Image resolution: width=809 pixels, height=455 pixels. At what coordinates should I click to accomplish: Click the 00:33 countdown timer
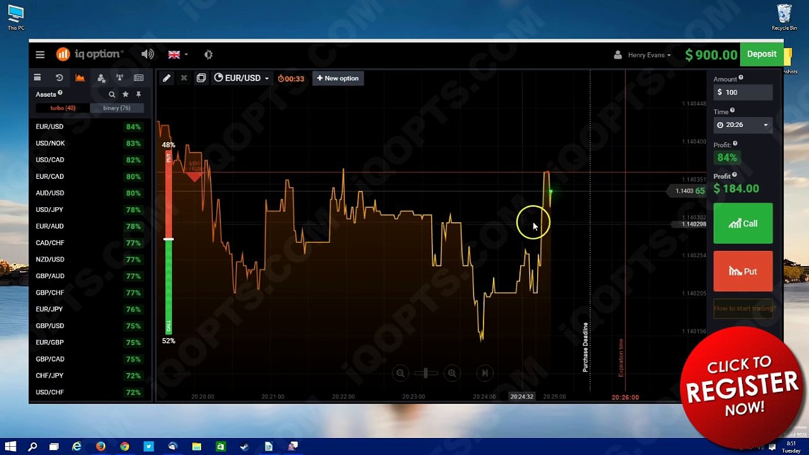(291, 79)
